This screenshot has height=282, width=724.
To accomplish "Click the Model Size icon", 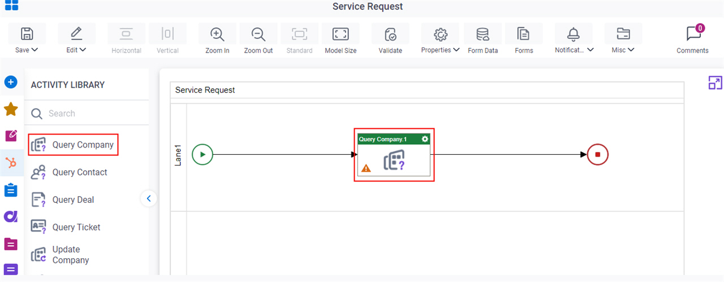I will 341,34.
